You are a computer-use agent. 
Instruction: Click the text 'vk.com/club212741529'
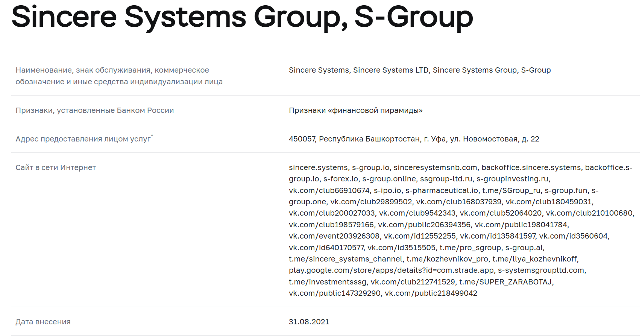[413, 282]
